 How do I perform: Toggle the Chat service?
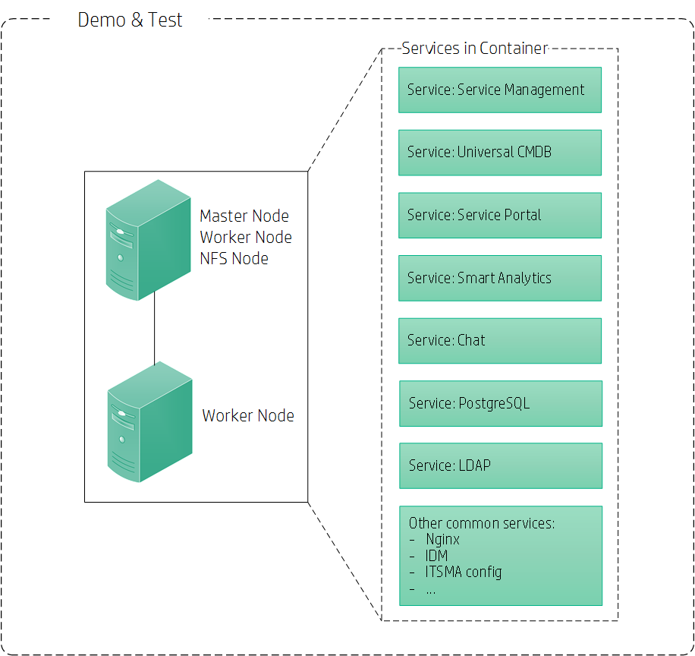pos(499,340)
